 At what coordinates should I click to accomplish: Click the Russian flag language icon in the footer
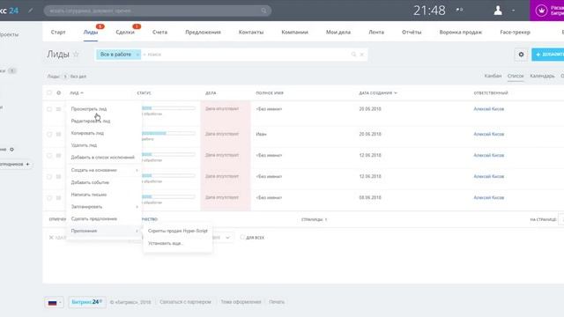coord(52,303)
